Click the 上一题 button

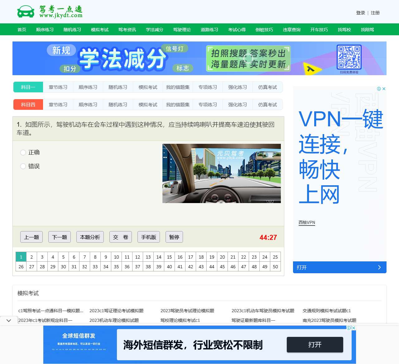click(x=31, y=237)
